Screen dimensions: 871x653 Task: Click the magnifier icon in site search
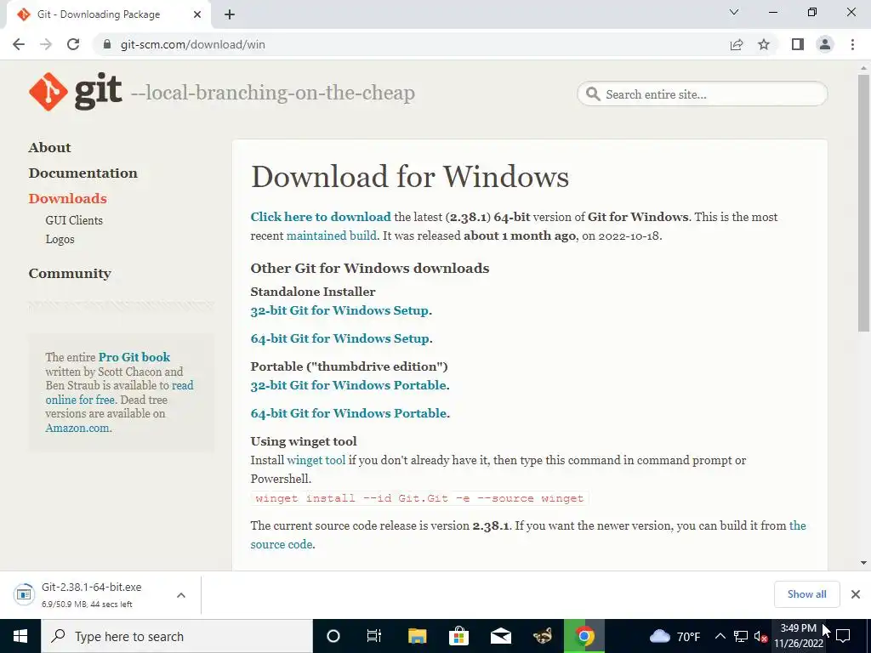click(593, 94)
